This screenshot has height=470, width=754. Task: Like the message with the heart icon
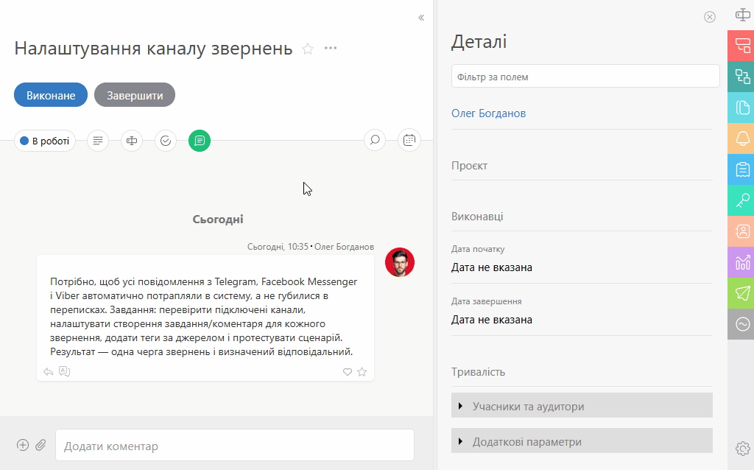tap(348, 372)
